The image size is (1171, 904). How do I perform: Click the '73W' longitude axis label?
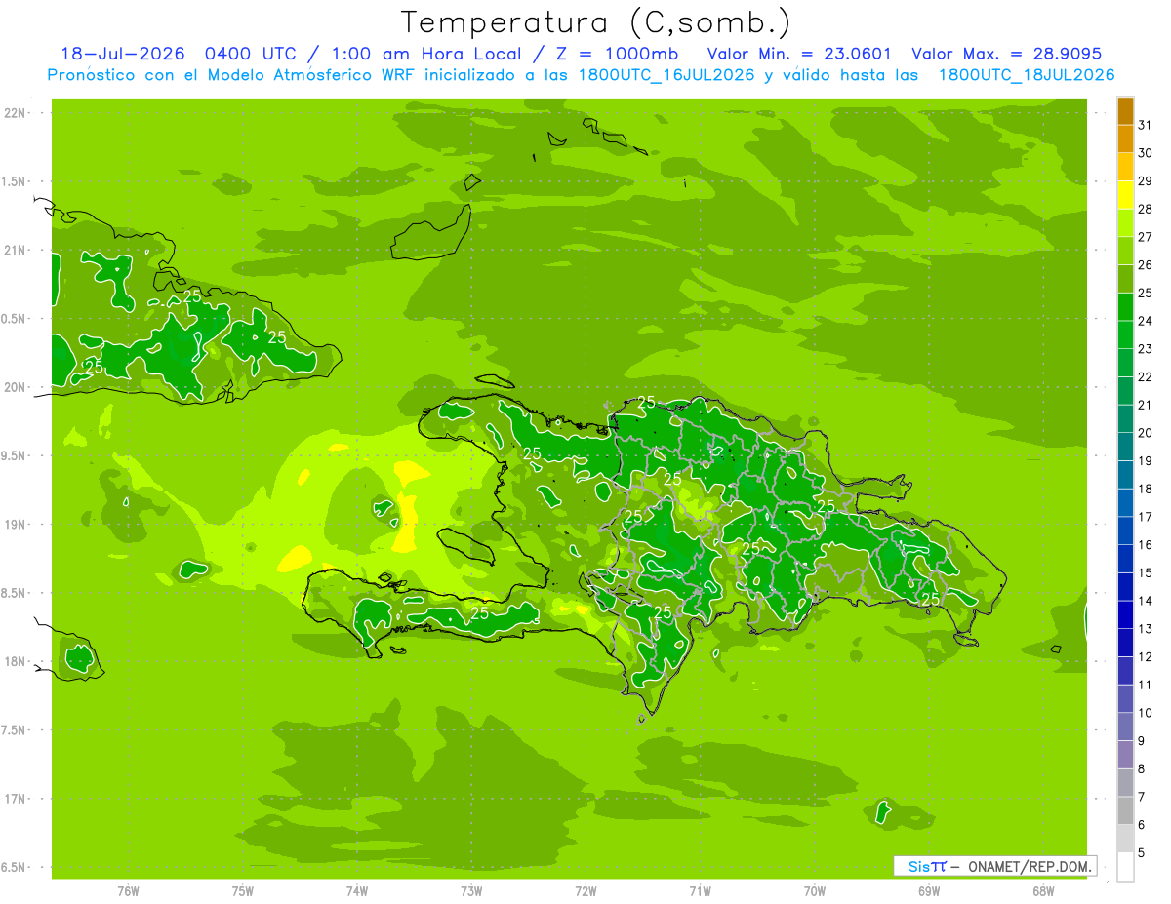pyautogui.click(x=471, y=891)
